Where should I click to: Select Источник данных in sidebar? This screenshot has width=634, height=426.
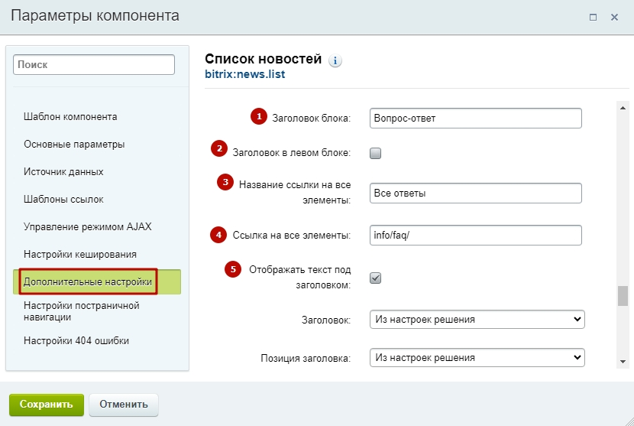[x=63, y=171]
